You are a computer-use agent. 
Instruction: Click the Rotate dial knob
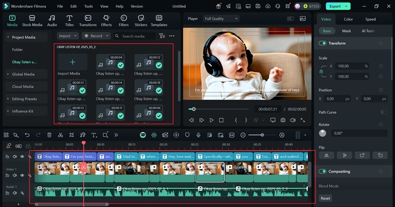322,133
